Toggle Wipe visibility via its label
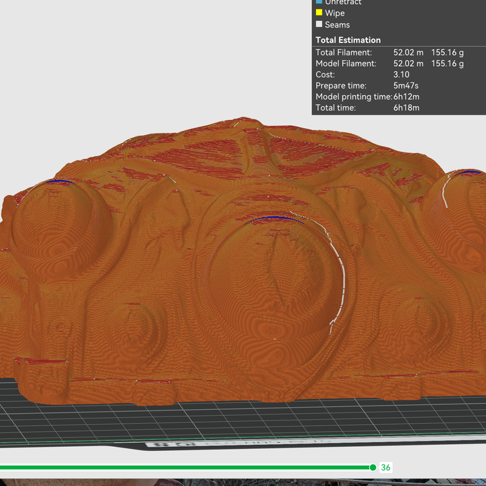This screenshot has height=486, width=486. (x=335, y=13)
